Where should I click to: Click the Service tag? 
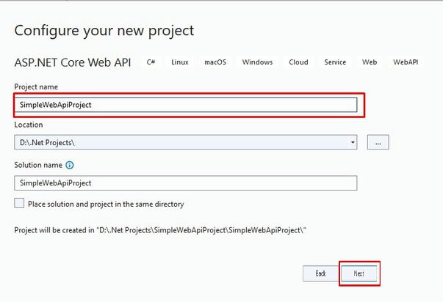point(335,62)
